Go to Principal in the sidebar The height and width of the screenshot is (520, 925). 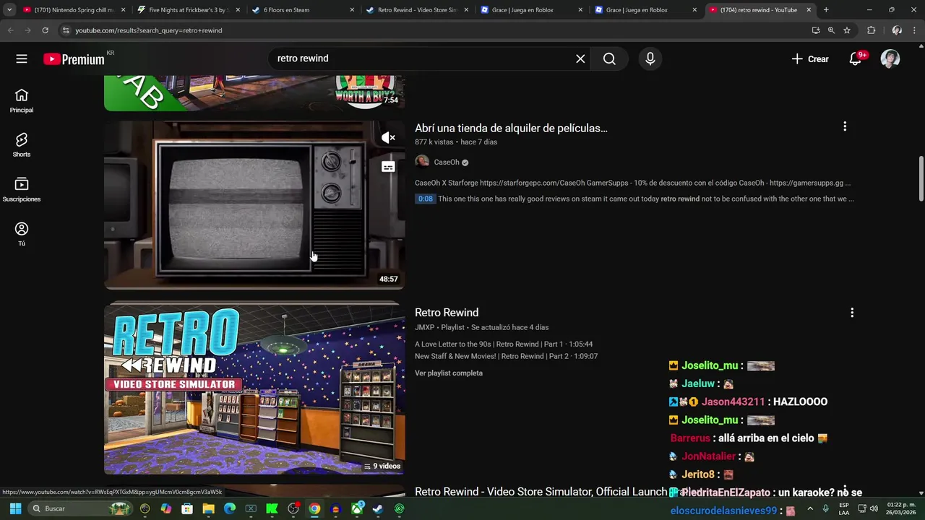click(22, 100)
